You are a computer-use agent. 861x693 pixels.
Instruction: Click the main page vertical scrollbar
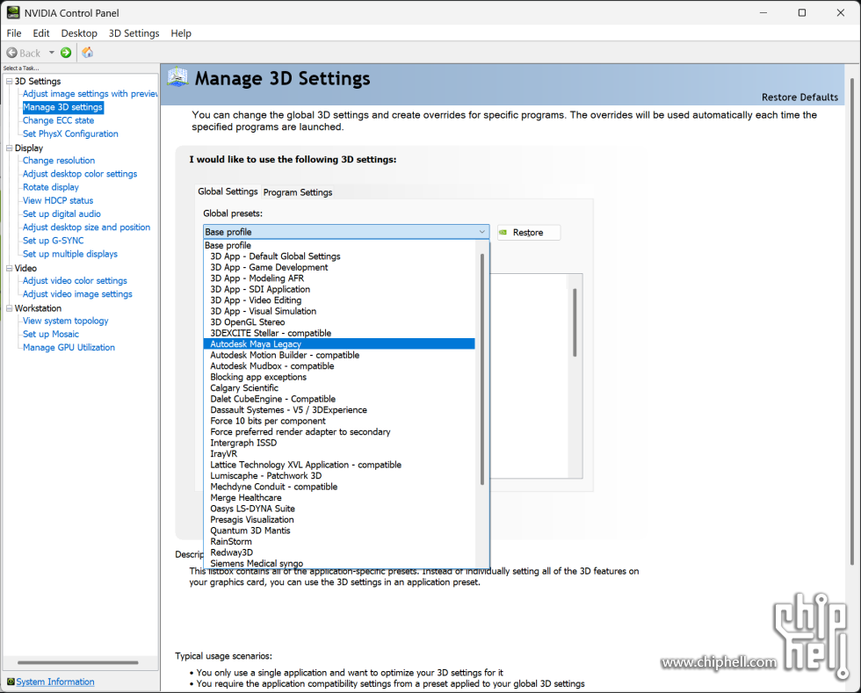point(851,321)
